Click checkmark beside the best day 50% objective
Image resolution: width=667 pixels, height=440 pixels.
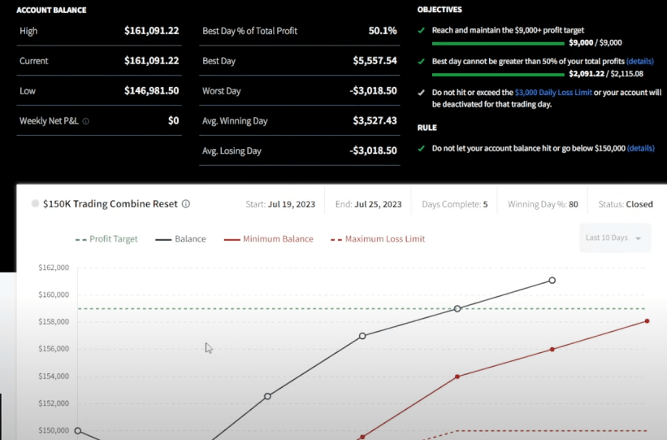421,61
